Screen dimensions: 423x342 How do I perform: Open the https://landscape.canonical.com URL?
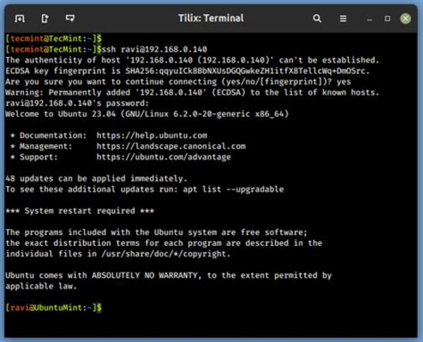click(171, 146)
